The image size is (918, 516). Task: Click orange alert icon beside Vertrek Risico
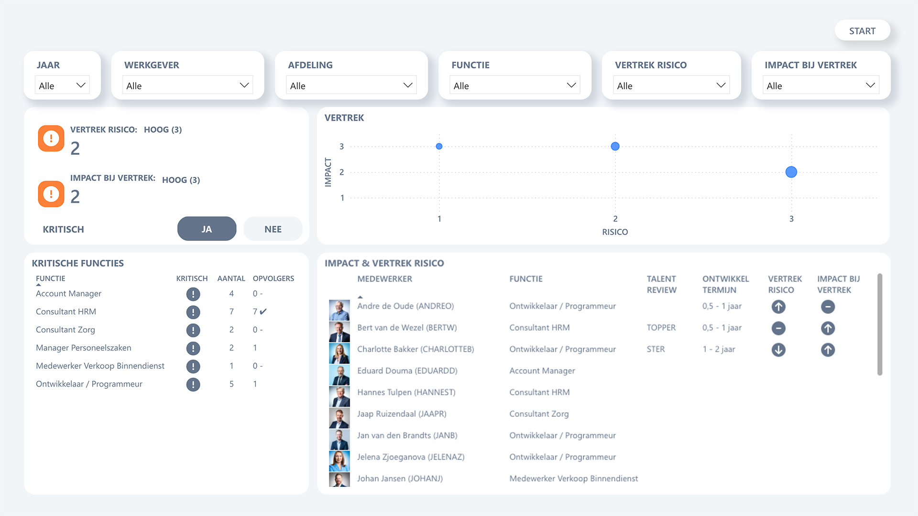click(x=51, y=139)
